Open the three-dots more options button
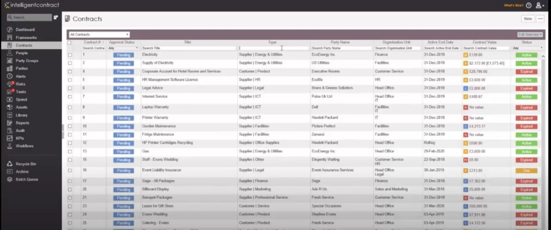The width and height of the screenshot is (551, 230). [540, 19]
